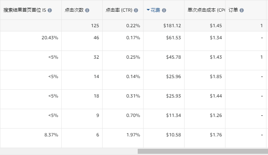Image resolution: width=268 pixels, height=155 pixels.
Task: Select the $61.53 spend cell
Action: pos(164,41)
